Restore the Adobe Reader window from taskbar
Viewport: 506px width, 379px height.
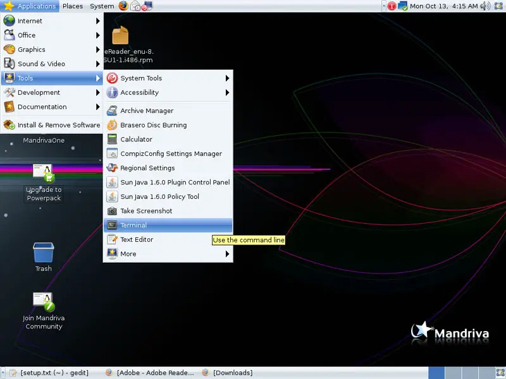(x=150, y=373)
